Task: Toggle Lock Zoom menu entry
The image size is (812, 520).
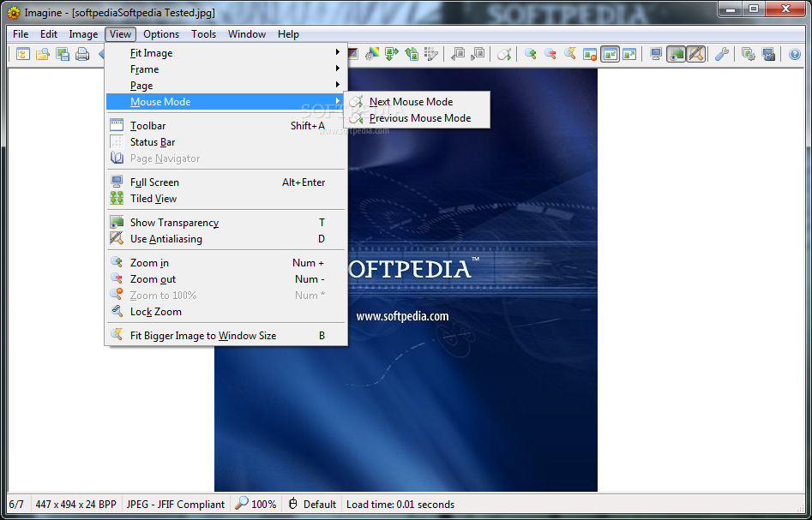Action: point(226,312)
